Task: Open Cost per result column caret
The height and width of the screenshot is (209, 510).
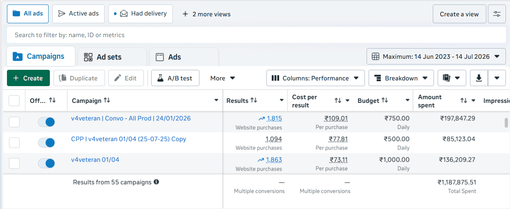Action: pyautogui.click(x=348, y=100)
